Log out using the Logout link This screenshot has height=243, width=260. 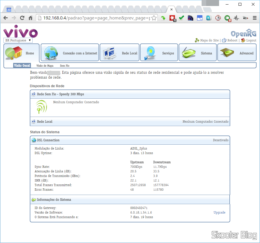251,40
